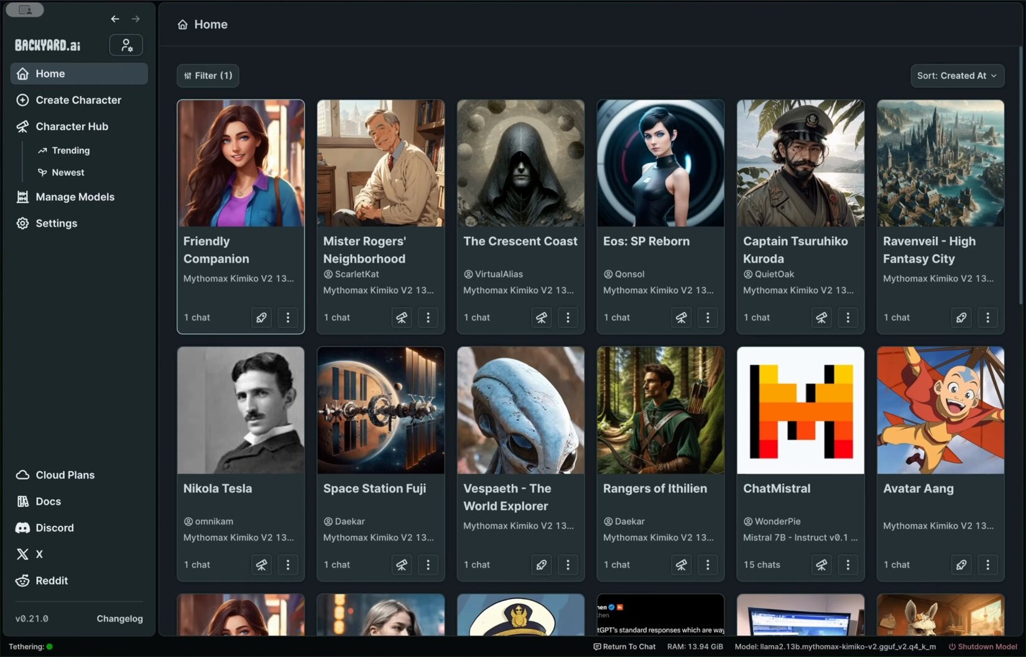This screenshot has height=657, width=1026.
Task: Click the link icon on Ravenveil card
Action: point(961,318)
